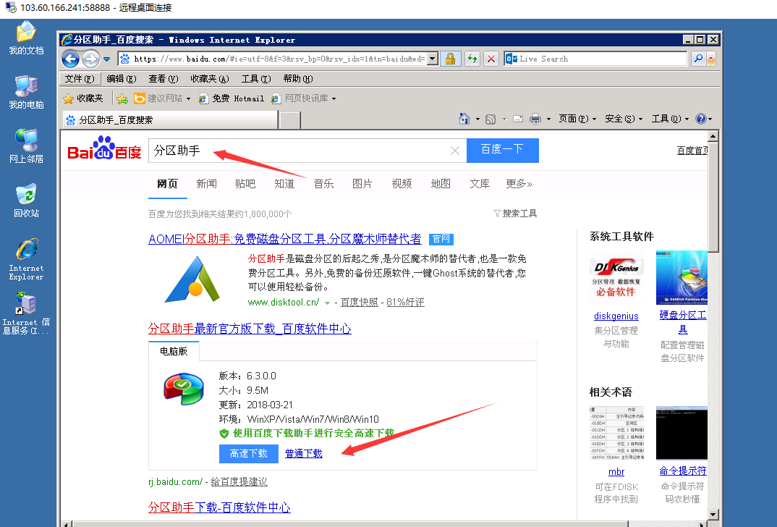777x527 pixels.
Task: Open the 工具(O) command bar dropdown
Action: [670, 119]
